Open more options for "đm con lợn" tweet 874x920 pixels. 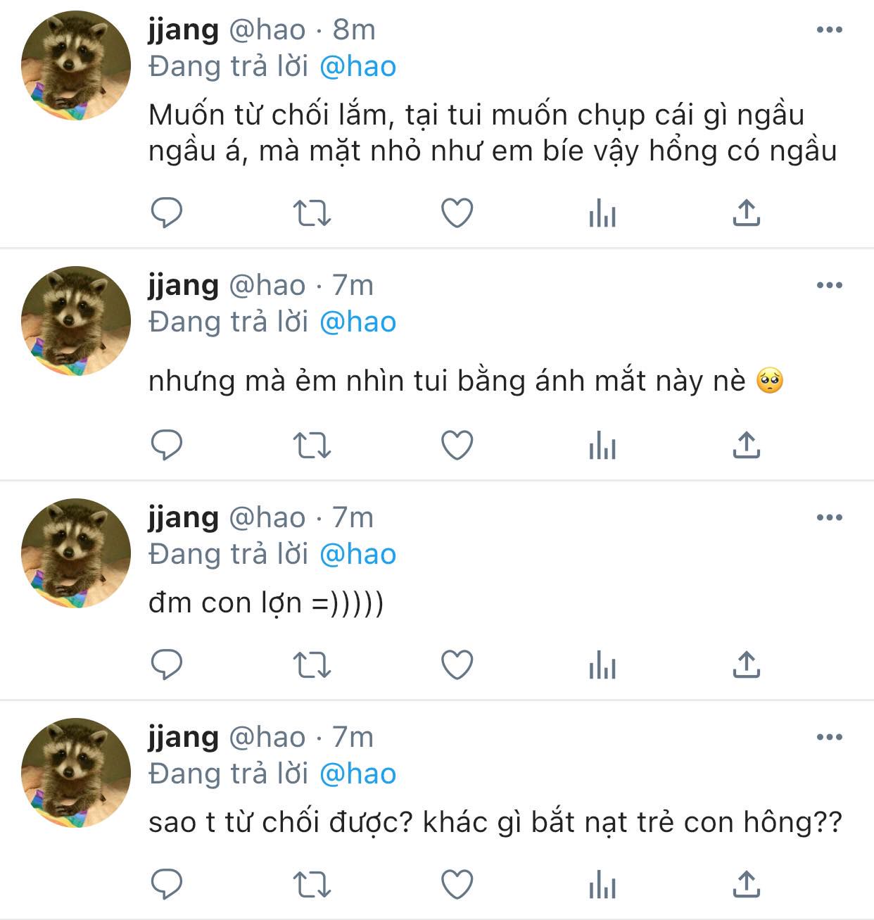(830, 517)
